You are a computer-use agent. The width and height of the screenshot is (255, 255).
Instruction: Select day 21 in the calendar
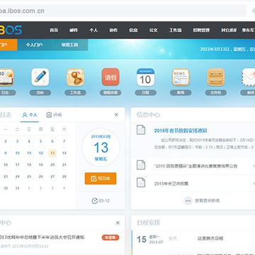64,165
